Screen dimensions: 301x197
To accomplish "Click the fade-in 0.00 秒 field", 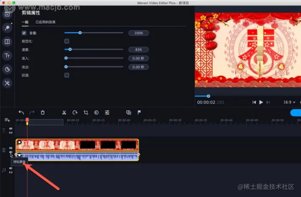I will point(138,58).
